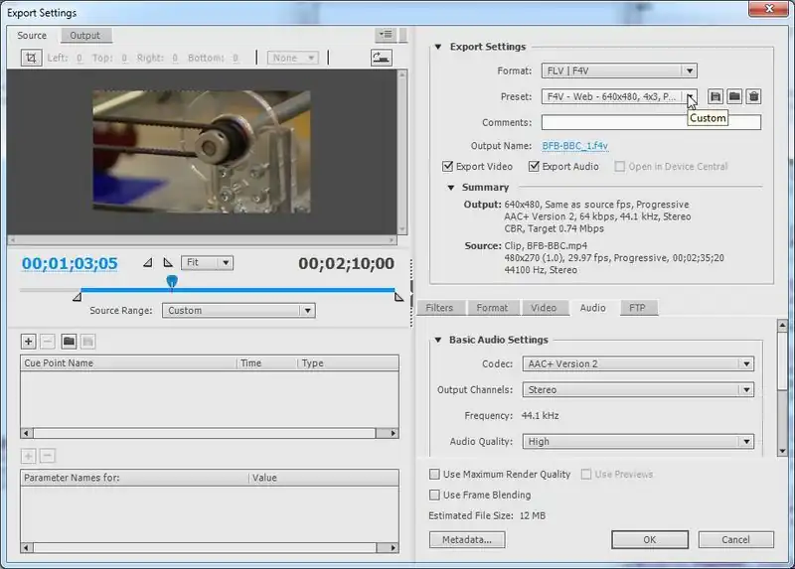Activate the crop tool icon

[30, 58]
